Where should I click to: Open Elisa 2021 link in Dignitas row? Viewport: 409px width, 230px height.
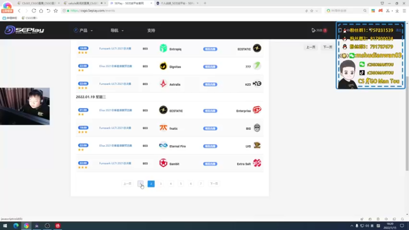coord(116,66)
